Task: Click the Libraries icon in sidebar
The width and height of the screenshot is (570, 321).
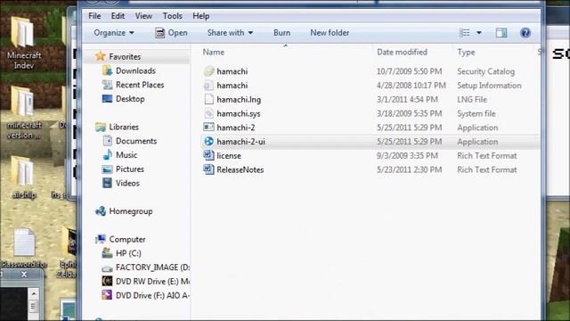Action: click(x=101, y=127)
